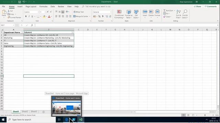Click the red font color A icon
Image resolution: width=220 pixels, height=123 pixels.
click(x=49, y=16)
